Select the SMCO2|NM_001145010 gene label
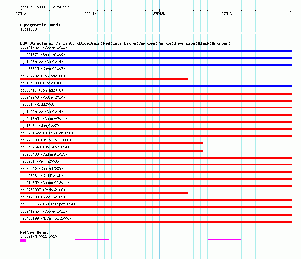Image resolution: width=301 pixels, height=259 pixels. pos(39,236)
